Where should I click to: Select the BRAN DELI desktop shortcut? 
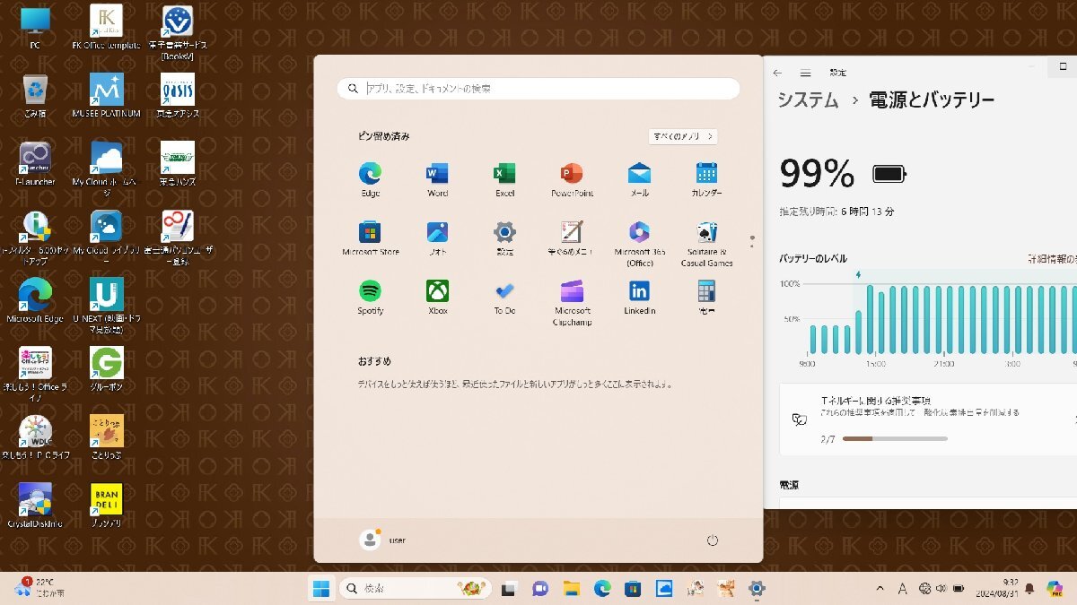point(107,506)
